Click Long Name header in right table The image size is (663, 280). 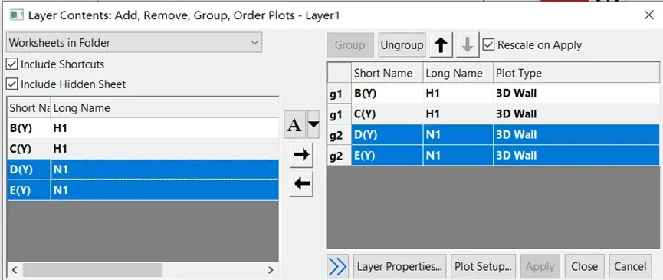click(x=458, y=73)
